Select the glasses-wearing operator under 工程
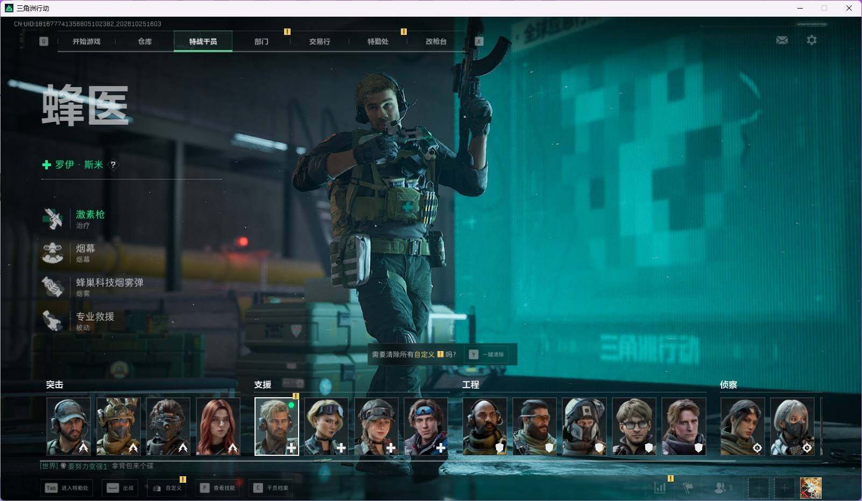The width and height of the screenshot is (862, 501). (634, 426)
